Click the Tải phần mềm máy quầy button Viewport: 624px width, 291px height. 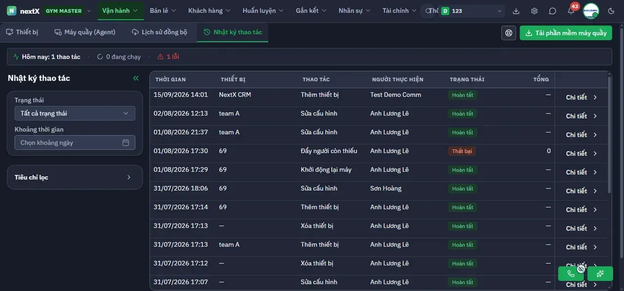click(566, 33)
